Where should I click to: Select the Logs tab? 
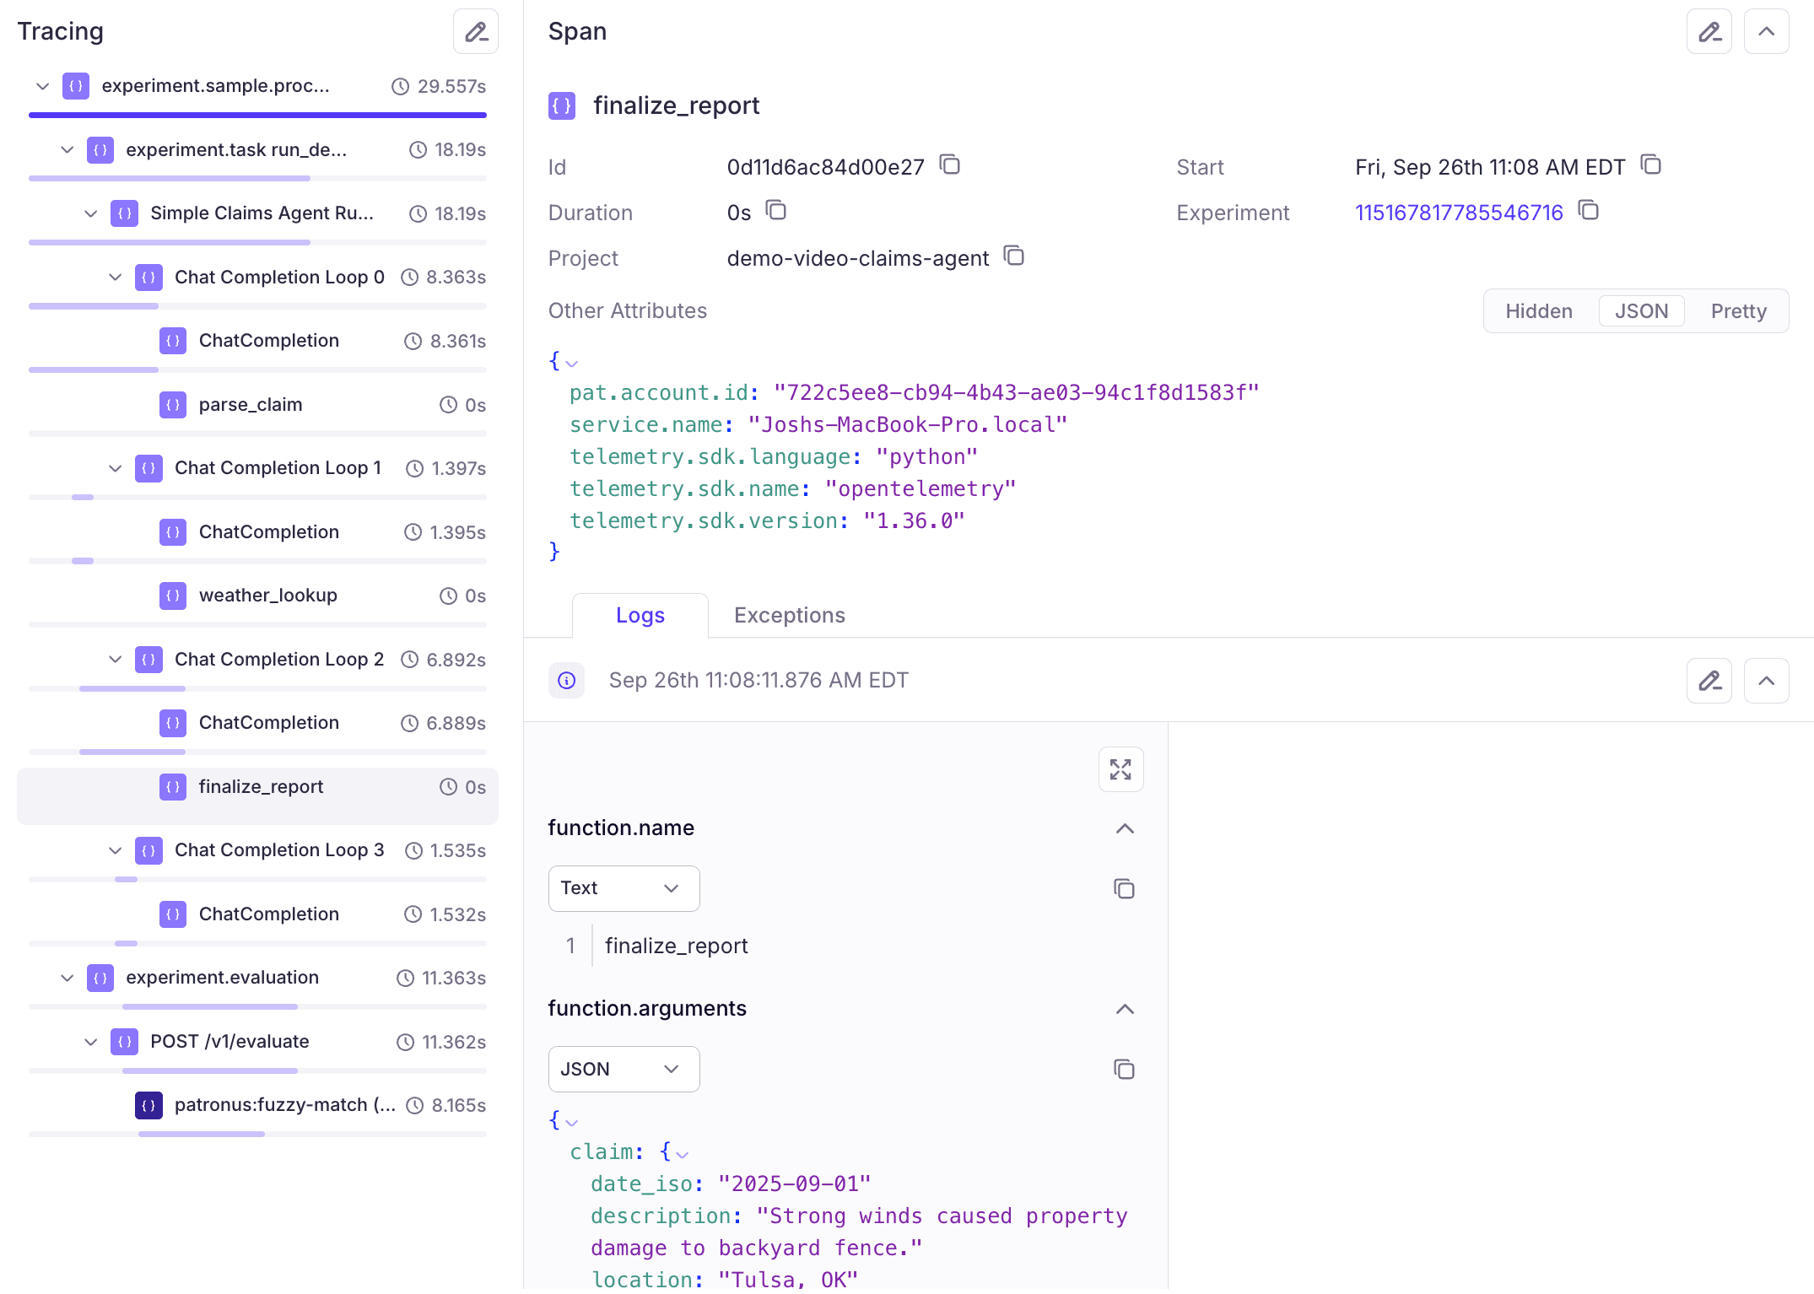tap(640, 616)
